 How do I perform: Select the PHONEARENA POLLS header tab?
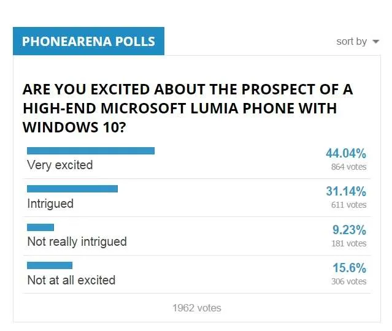pos(88,41)
